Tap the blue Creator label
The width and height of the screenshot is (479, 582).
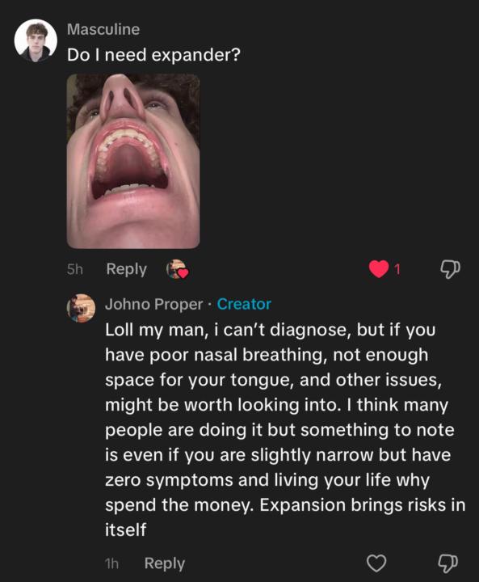click(244, 304)
